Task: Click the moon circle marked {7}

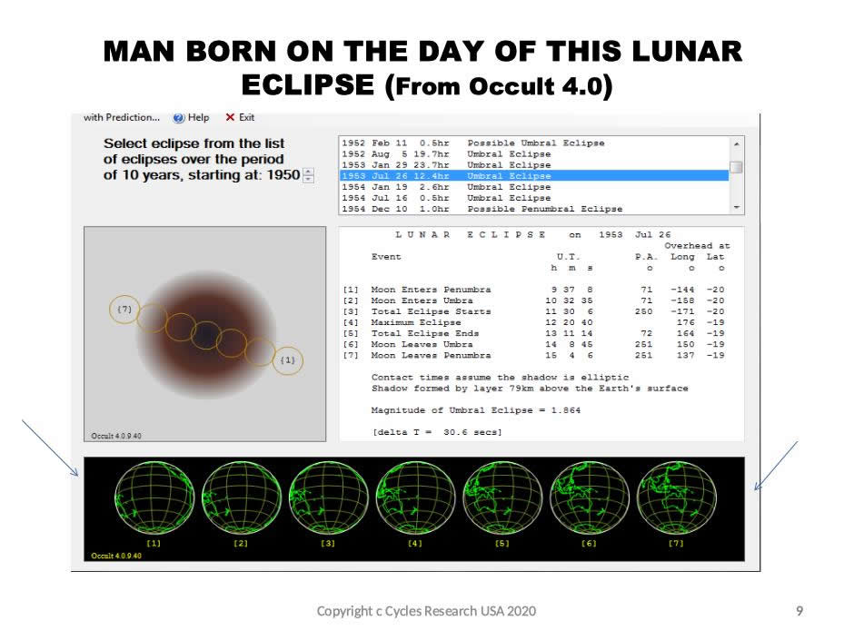Action: tap(125, 310)
